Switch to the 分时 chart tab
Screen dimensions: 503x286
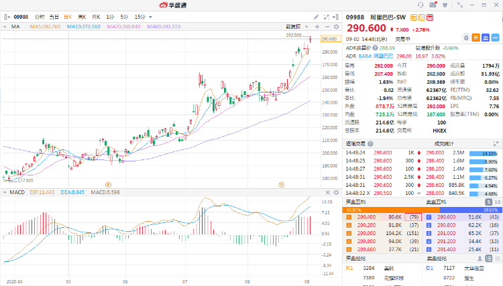pyautogui.click(x=40, y=16)
